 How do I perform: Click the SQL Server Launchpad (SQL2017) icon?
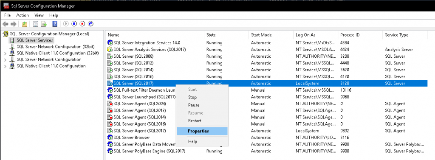pos(110,97)
